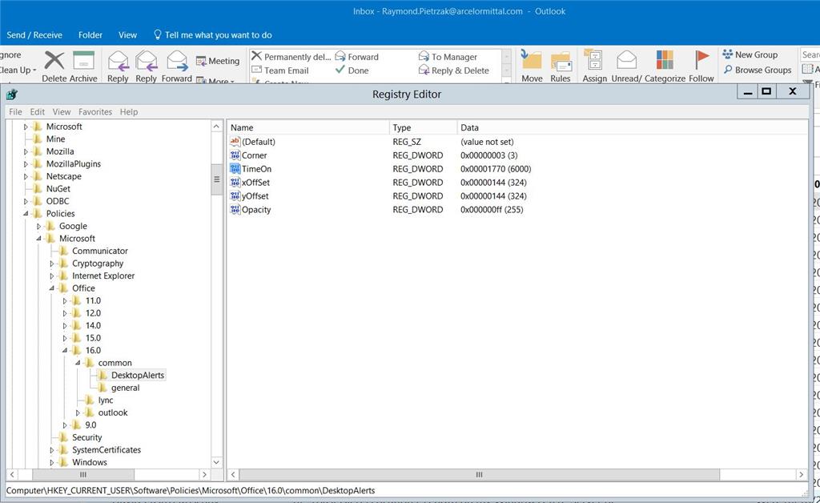Open the Favorites menu
The height and width of the screenshot is (503, 820).
[95, 112]
